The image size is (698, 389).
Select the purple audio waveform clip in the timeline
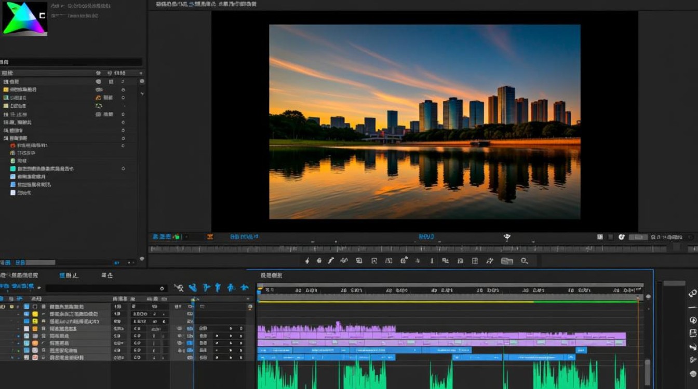[441, 332]
